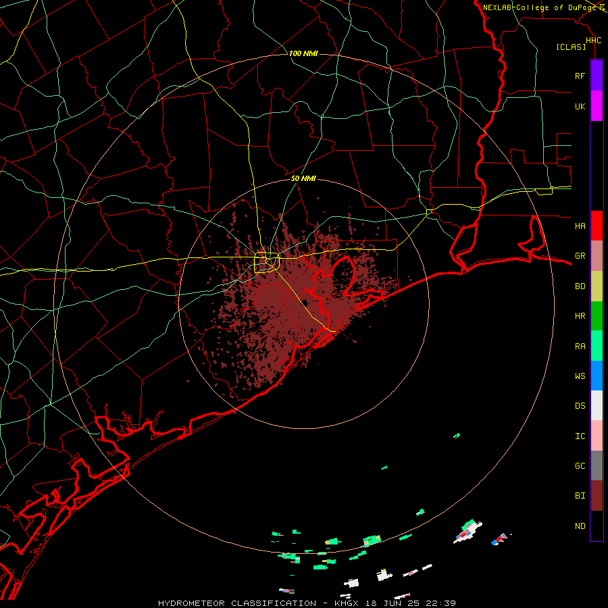
Task: Click the 'BD' legend label
Action: (580, 286)
